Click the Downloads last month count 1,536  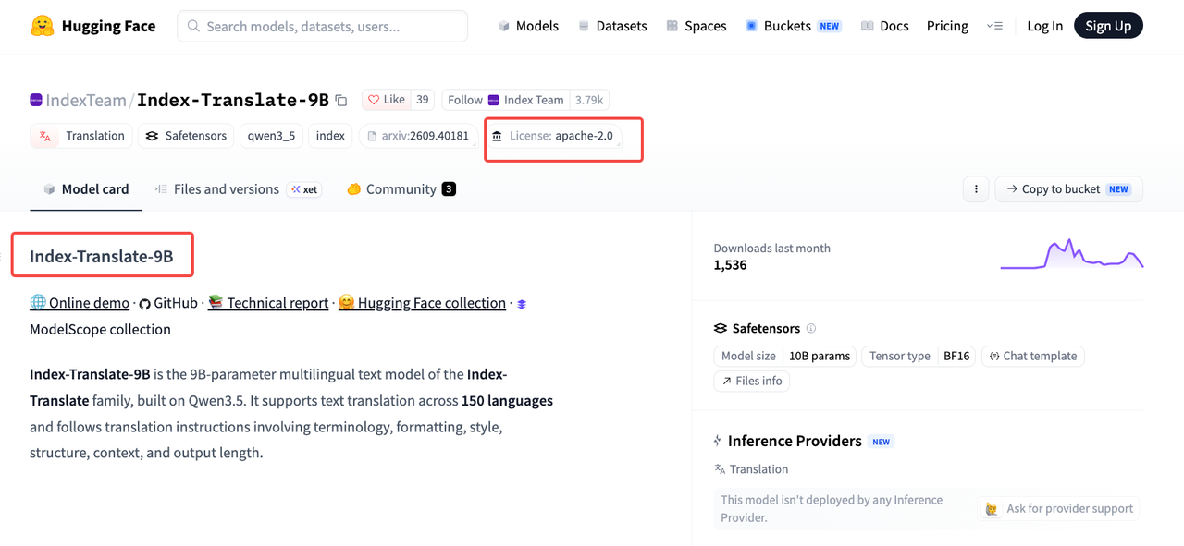731,264
